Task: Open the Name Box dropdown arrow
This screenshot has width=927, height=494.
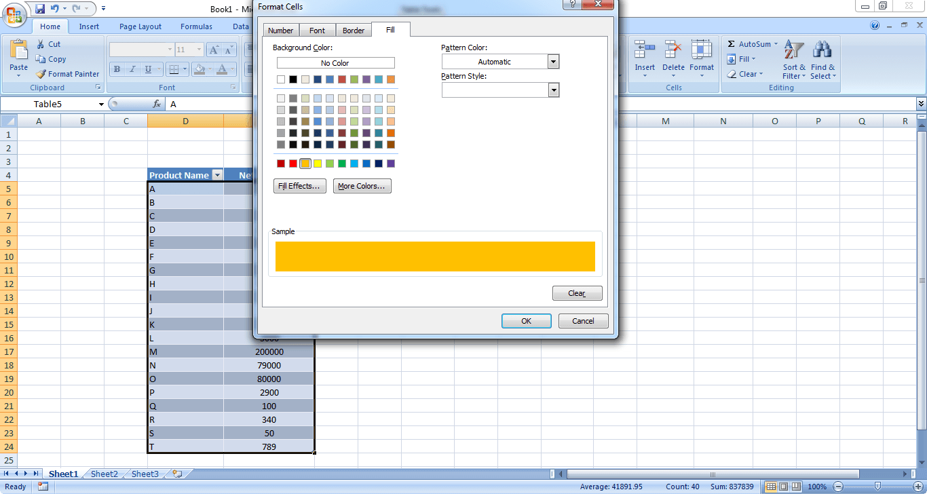Action: tap(102, 104)
